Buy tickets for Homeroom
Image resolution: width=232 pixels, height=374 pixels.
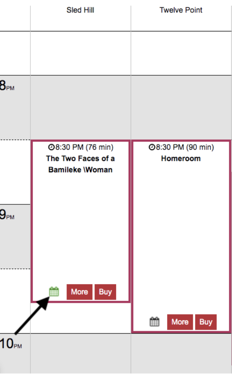tap(206, 322)
